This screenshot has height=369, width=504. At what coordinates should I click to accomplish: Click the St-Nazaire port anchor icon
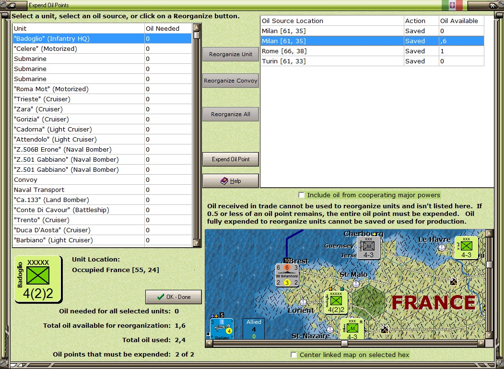point(330,330)
